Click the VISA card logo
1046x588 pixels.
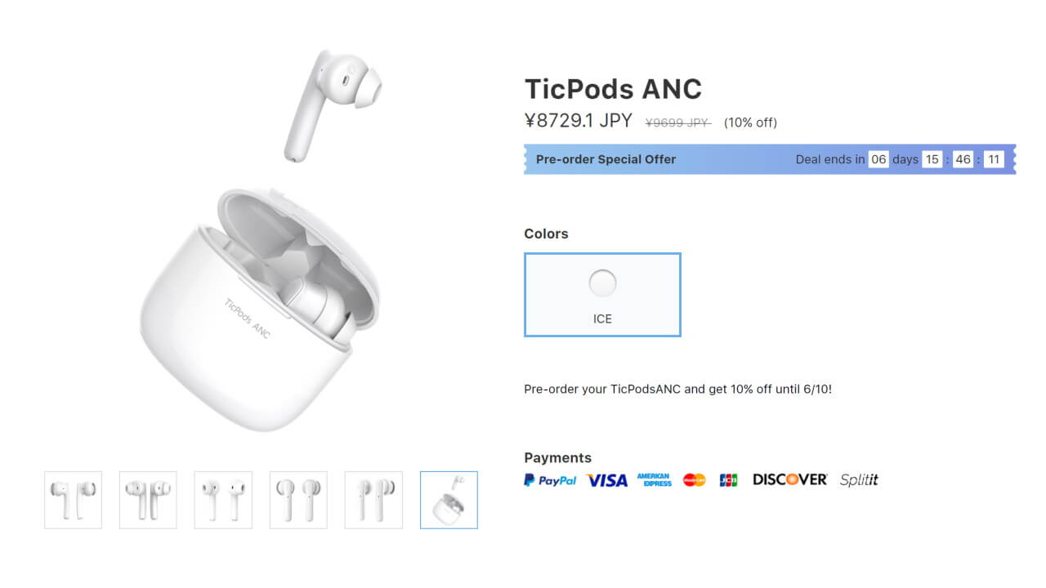coord(607,480)
